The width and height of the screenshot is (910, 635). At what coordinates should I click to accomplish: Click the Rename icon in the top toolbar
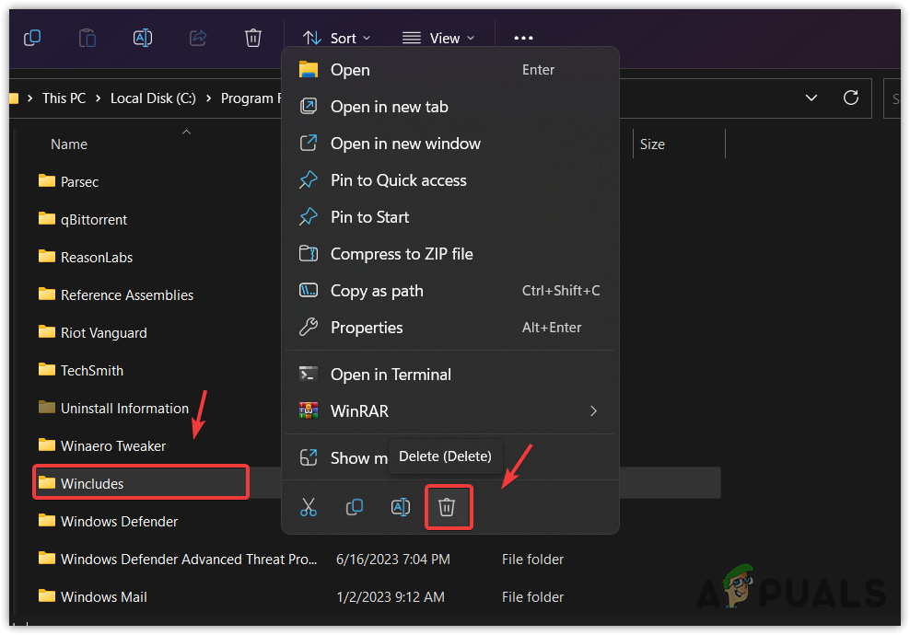point(143,39)
